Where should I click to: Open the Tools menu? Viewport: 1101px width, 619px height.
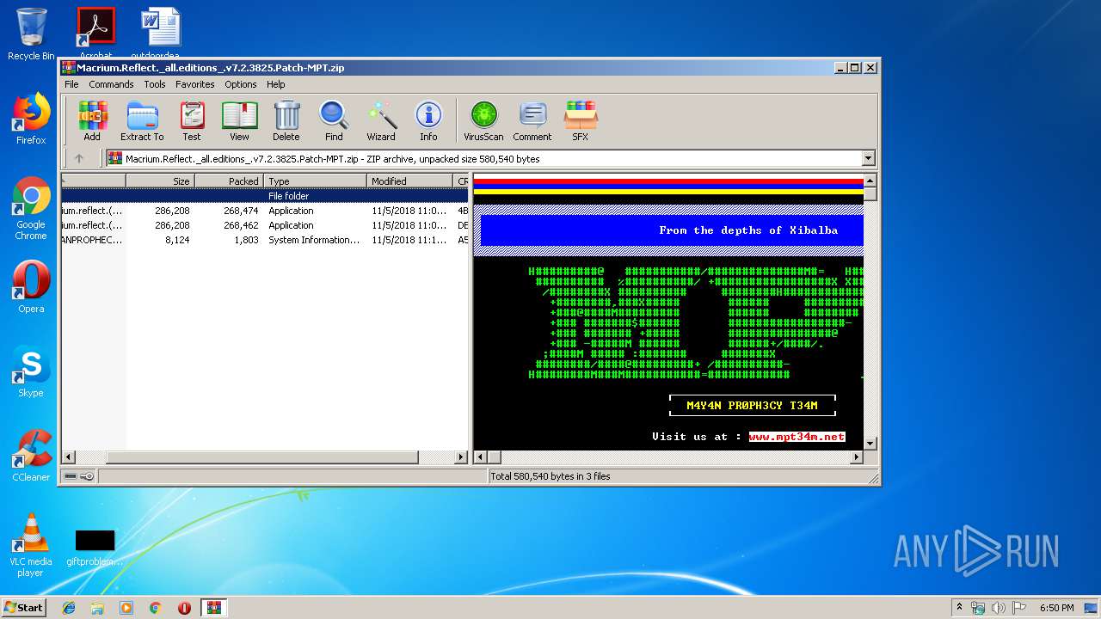(x=155, y=84)
